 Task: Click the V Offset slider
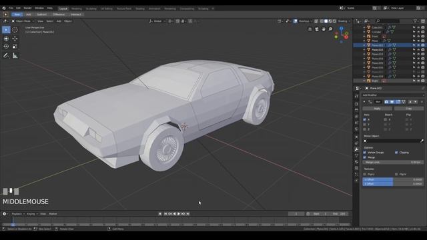[393, 184]
